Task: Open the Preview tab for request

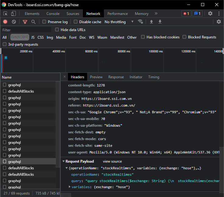Action: tap(96, 77)
